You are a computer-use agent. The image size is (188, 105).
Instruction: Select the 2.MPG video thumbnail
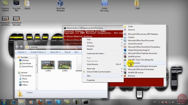[65, 65]
